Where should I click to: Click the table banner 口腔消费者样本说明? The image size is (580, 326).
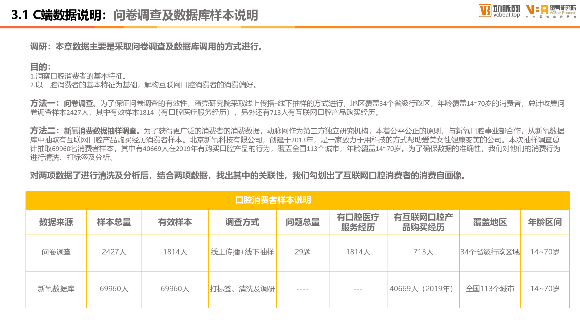click(273, 200)
